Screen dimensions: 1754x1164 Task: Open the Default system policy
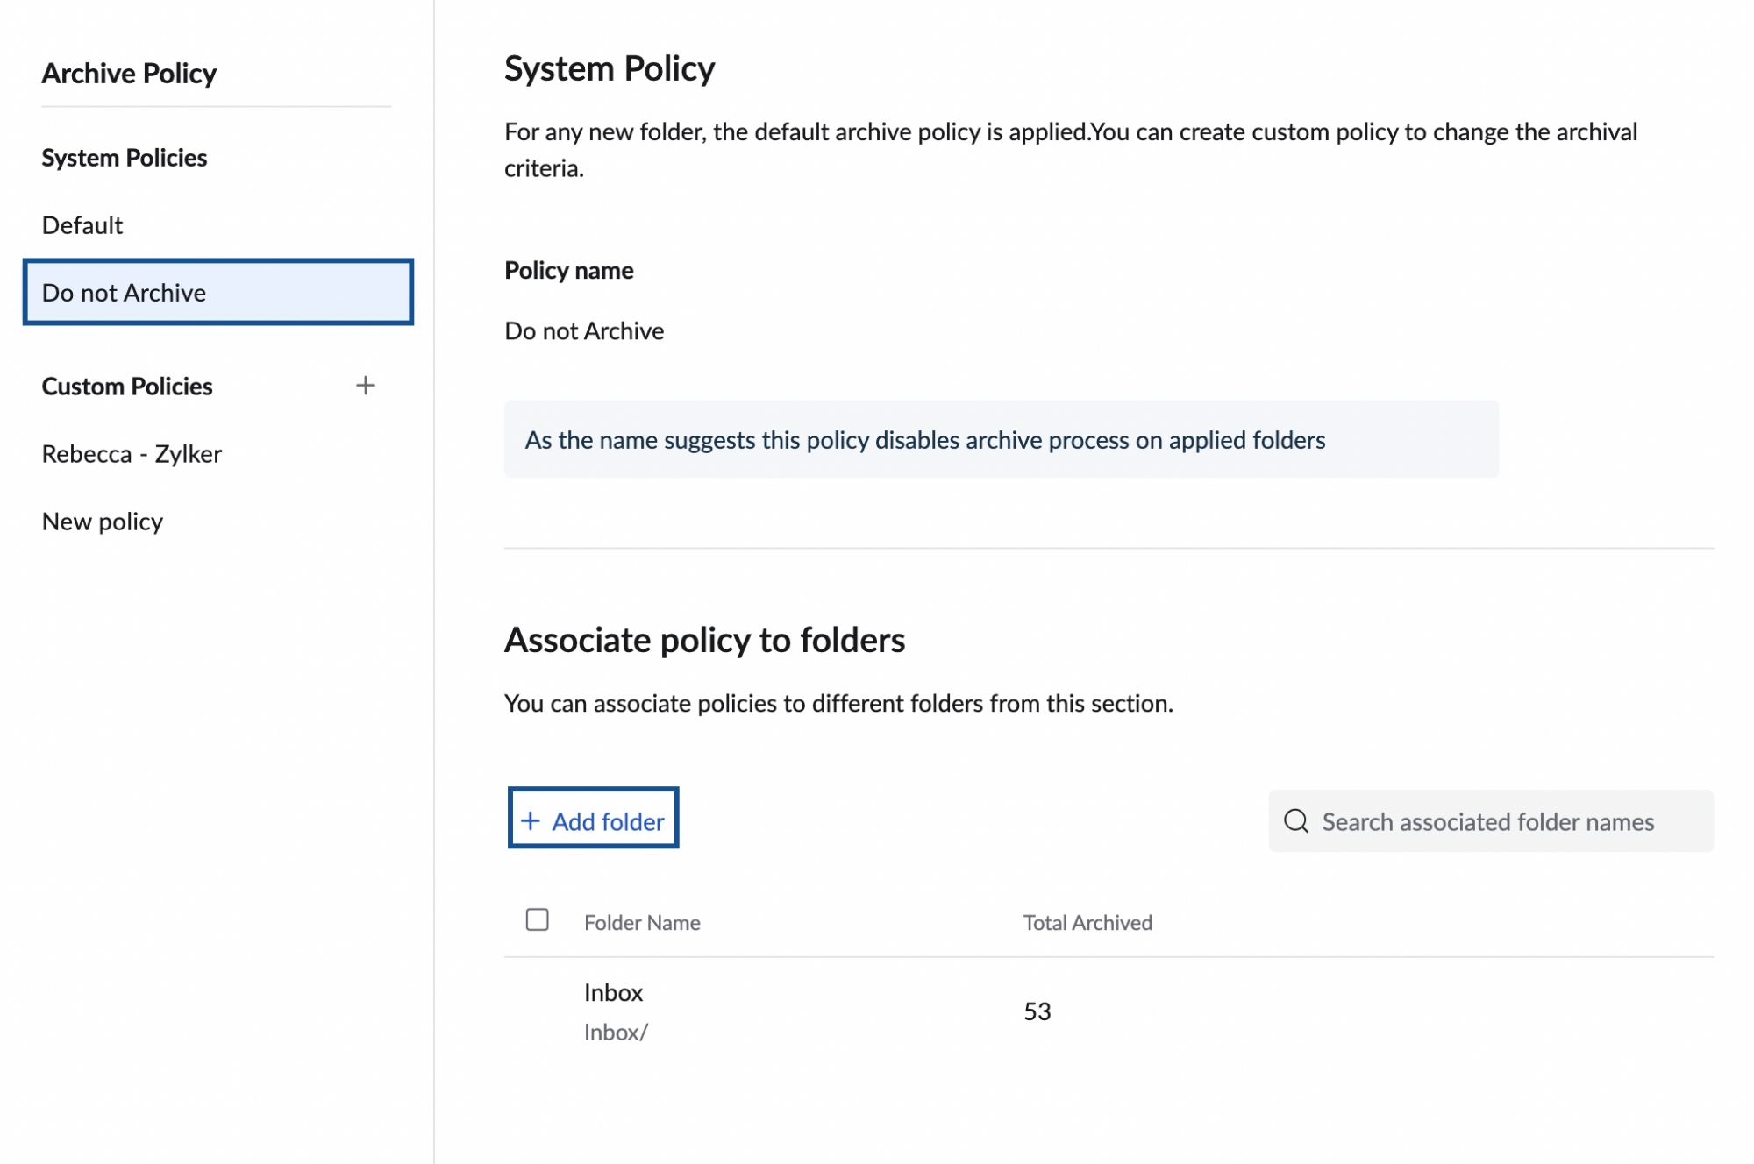[82, 225]
